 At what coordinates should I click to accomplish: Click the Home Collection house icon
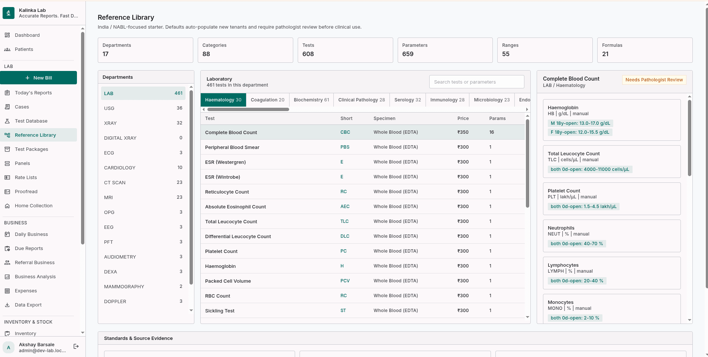pos(7,205)
